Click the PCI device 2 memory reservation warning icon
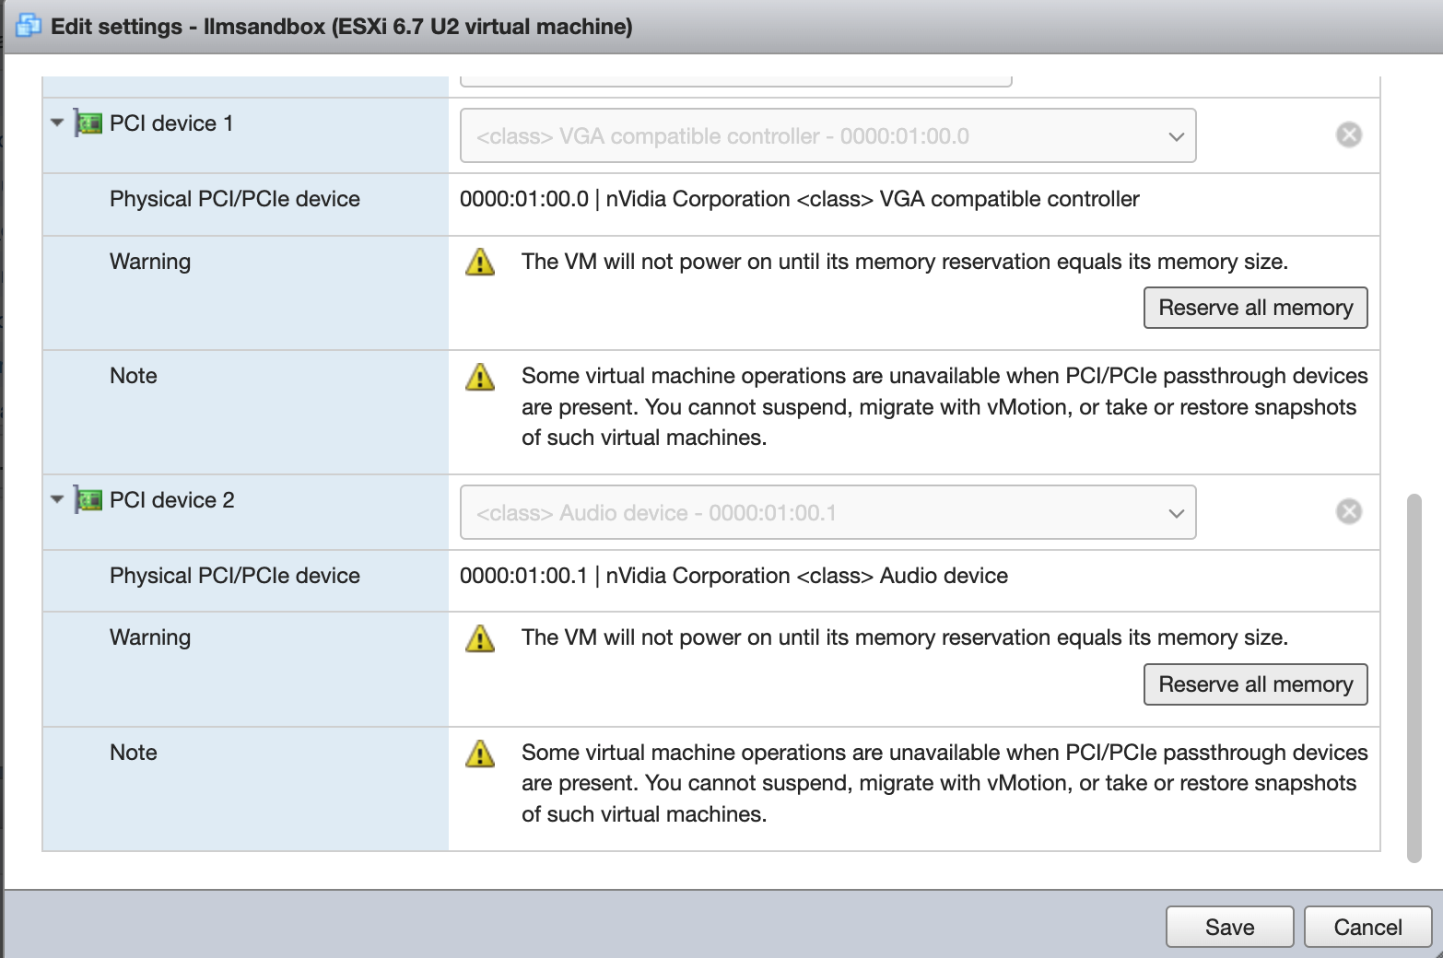 coord(480,637)
